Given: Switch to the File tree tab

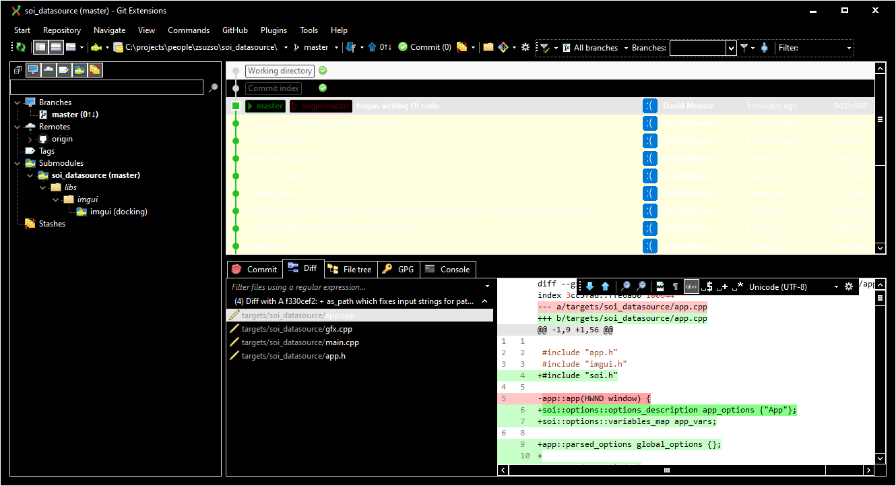Looking at the screenshot, I should click(350, 269).
